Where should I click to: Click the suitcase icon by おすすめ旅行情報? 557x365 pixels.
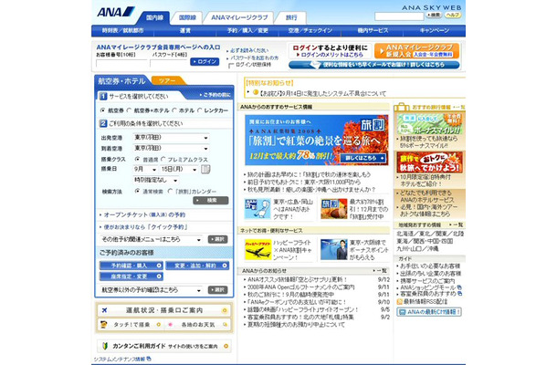(x=402, y=107)
